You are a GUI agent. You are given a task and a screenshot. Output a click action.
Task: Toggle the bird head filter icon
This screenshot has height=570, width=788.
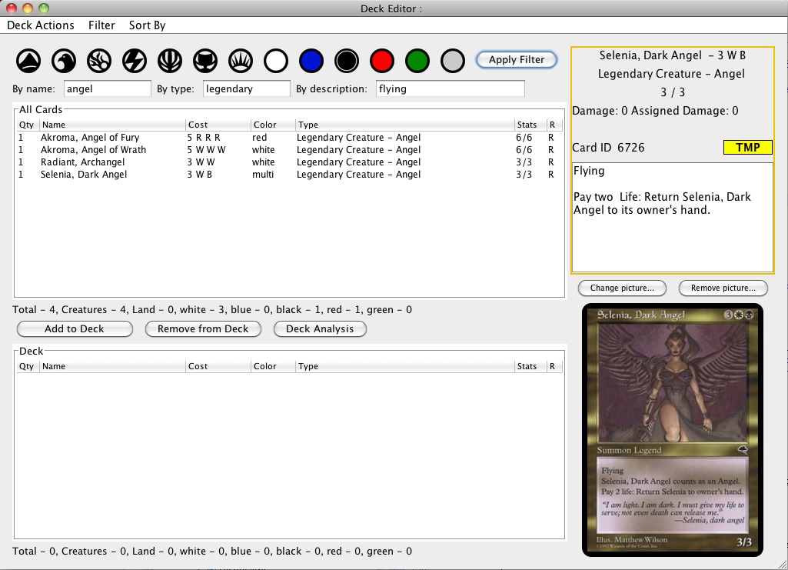pyautogui.click(x=64, y=60)
